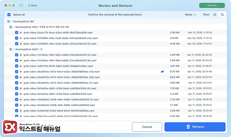231x137 pixels.
Task: Click file icon of 11a14b2a (6).mp4 row
Action: tap(21, 60)
